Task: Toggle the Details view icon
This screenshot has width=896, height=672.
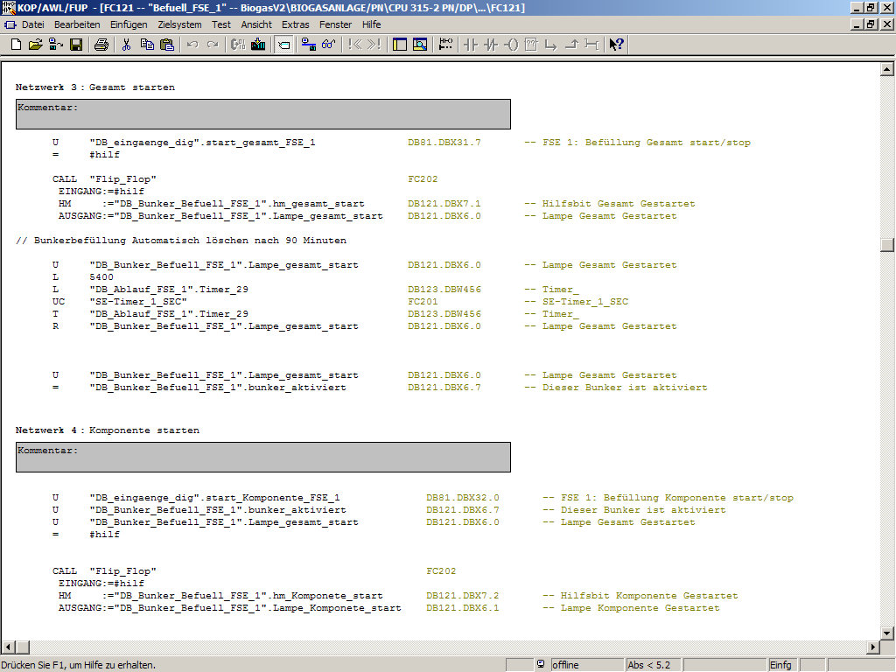Action: tap(420, 45)
